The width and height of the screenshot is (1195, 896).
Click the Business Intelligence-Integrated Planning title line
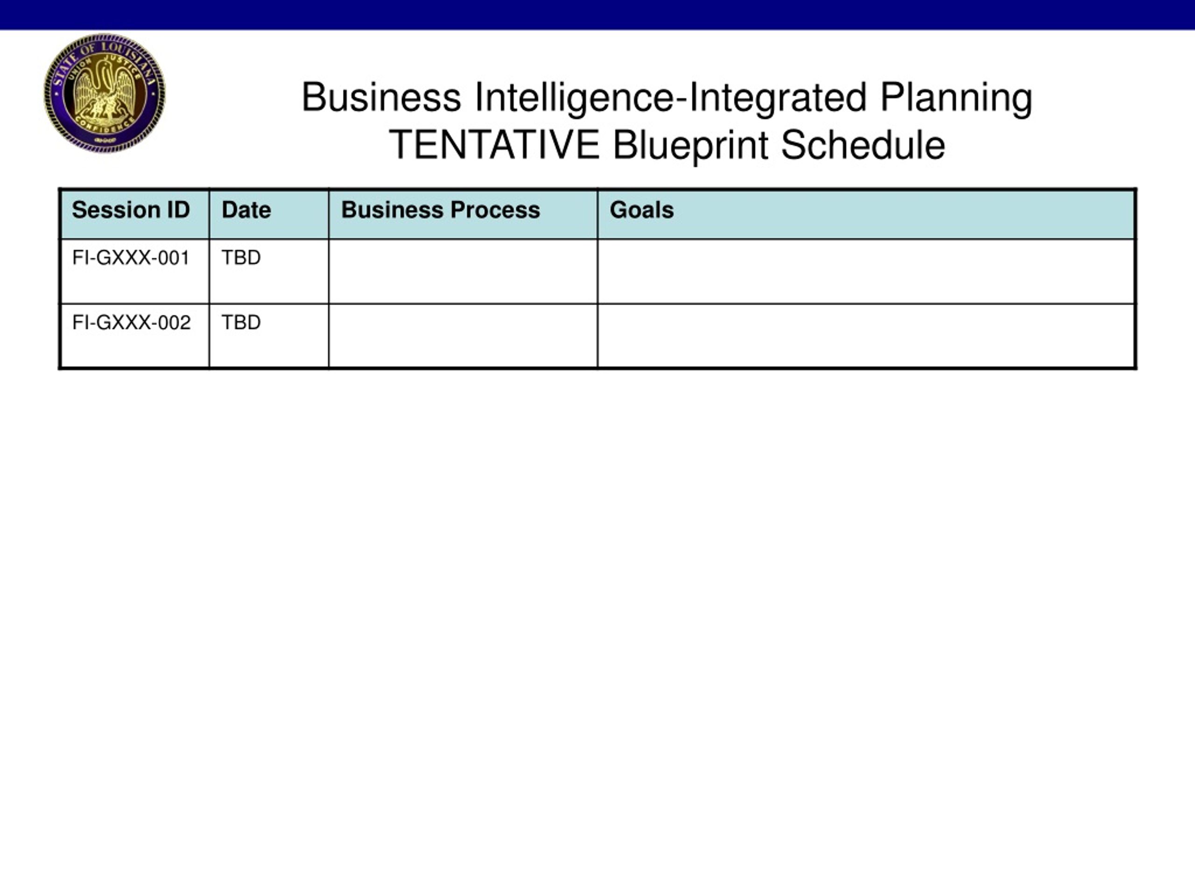(667, 98)
